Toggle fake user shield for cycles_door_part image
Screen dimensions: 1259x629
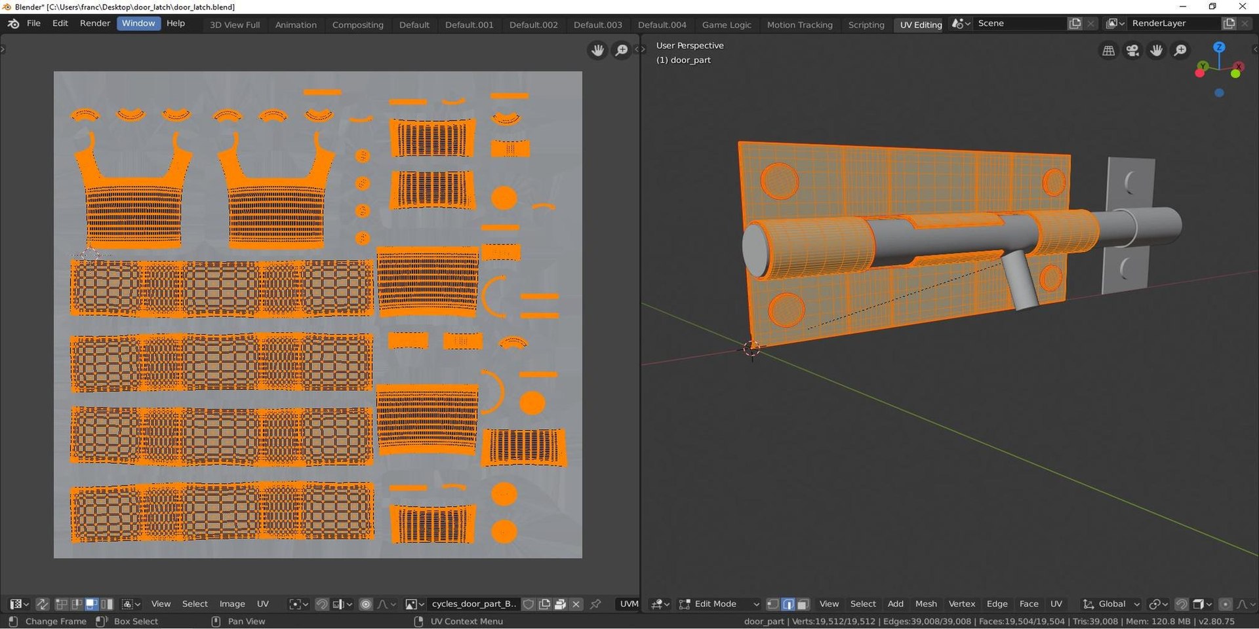pyautogui.click(x=529, y=604)
